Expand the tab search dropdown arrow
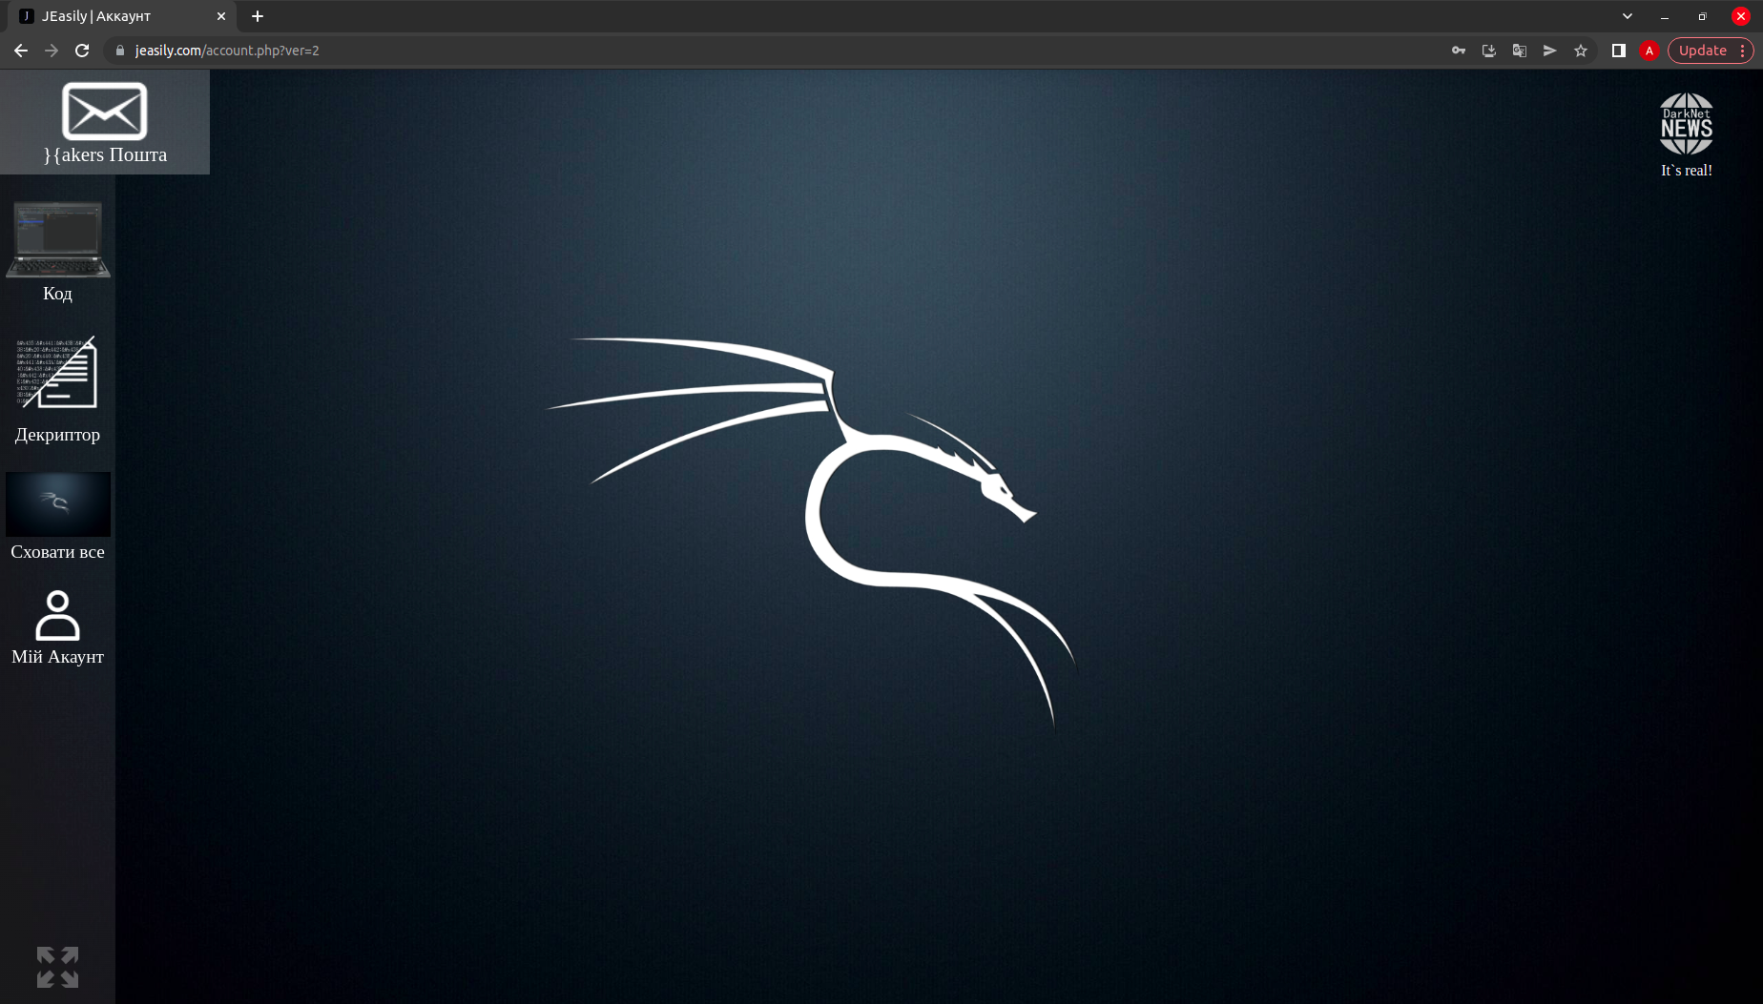Screen dimensions: 1763x1004 coord(1628,16)
